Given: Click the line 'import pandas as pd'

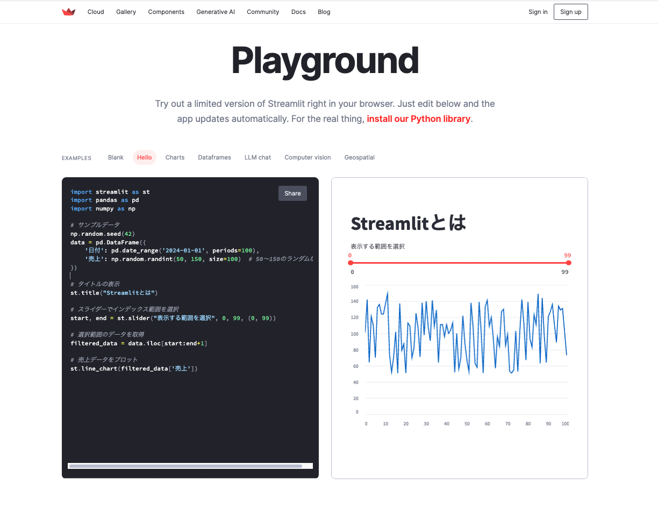Looking at the screenshot, I should (105, 200).
